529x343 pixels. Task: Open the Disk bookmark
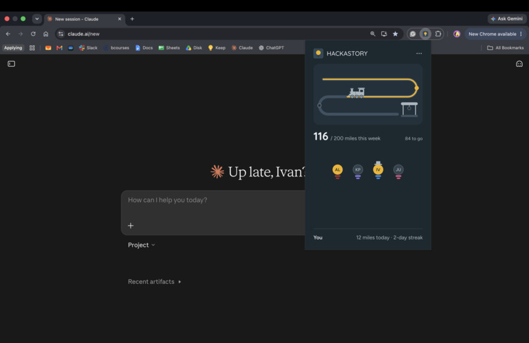[194, 48]
